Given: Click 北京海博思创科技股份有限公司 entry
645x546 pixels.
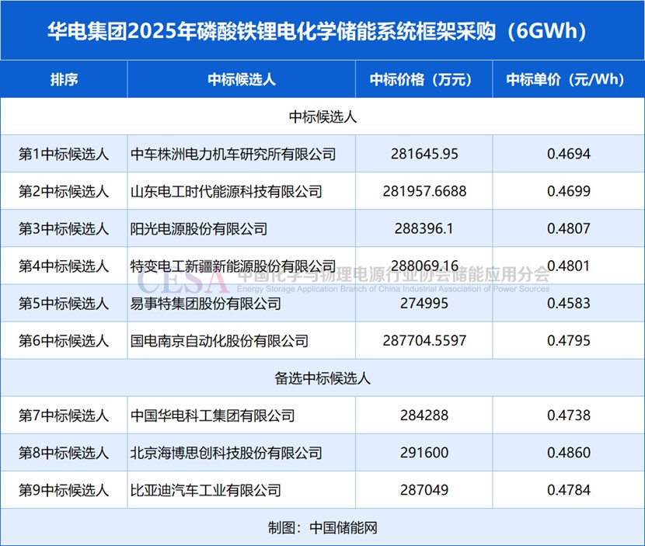Looking at the screenshot, I should 226,453.
